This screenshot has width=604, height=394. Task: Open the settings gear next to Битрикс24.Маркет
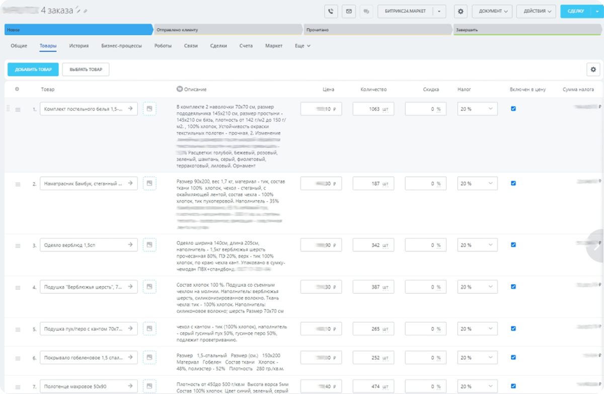tap(461, 11)
